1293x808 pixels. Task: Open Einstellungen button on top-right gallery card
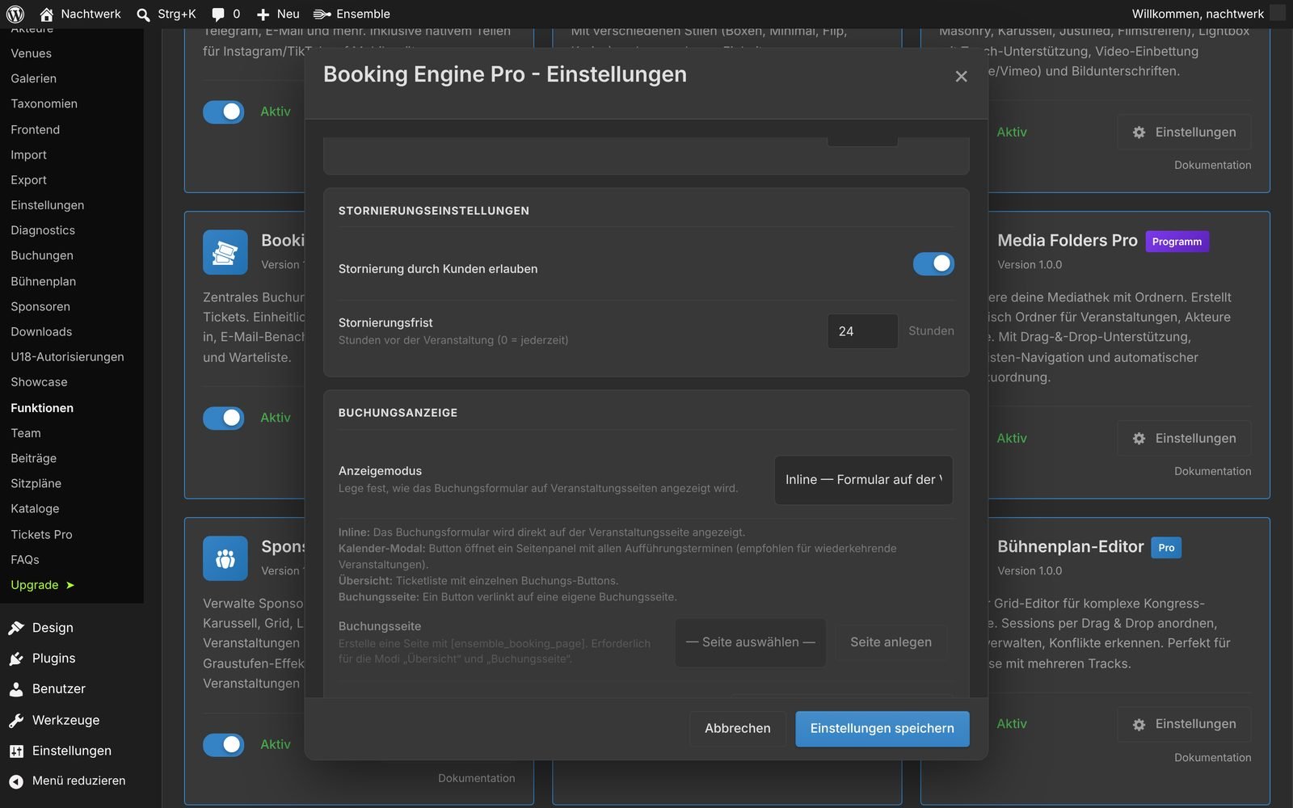pos(1184,133)
